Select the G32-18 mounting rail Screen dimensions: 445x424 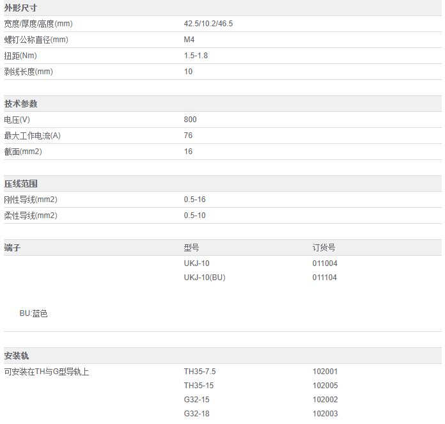196,414
